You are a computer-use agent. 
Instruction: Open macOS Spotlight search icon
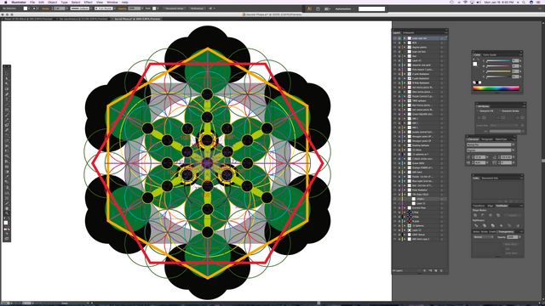pos(524,2)
